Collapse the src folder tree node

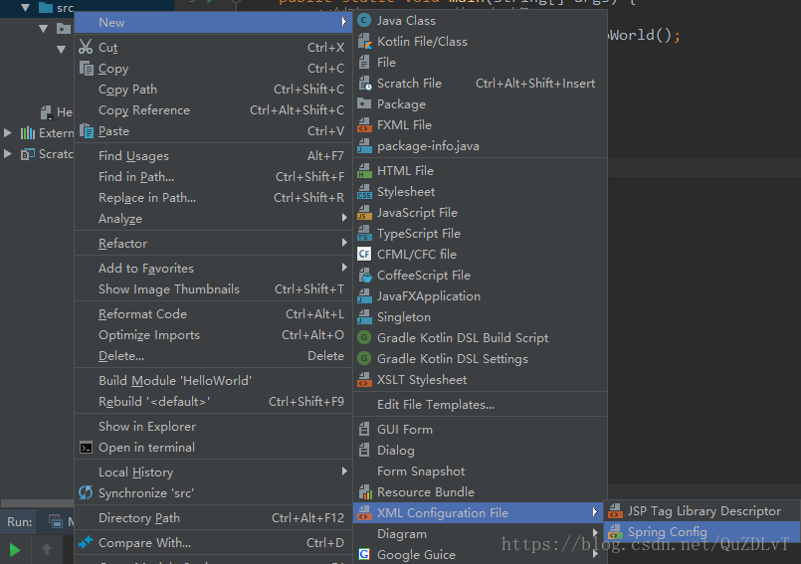[x=25, y=8]
